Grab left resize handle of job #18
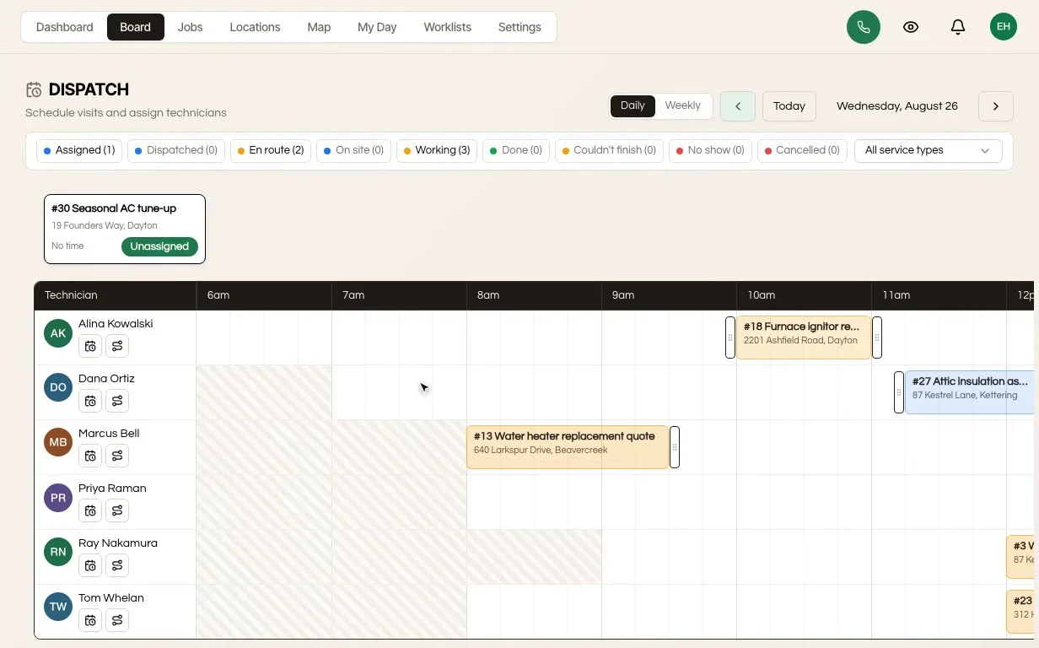 coord(730,337)
